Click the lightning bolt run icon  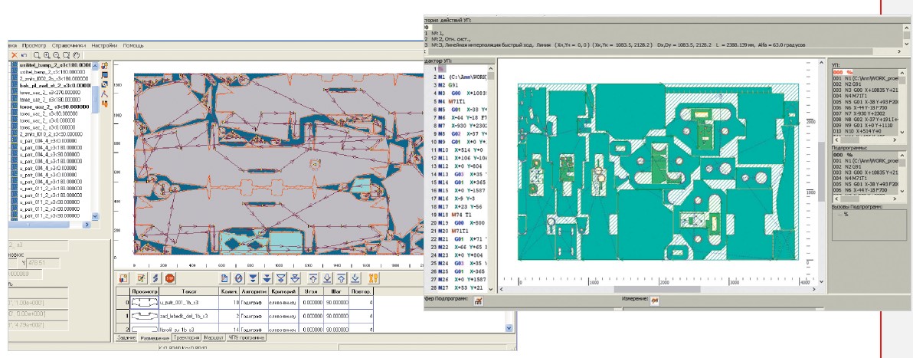click(155, 278)
